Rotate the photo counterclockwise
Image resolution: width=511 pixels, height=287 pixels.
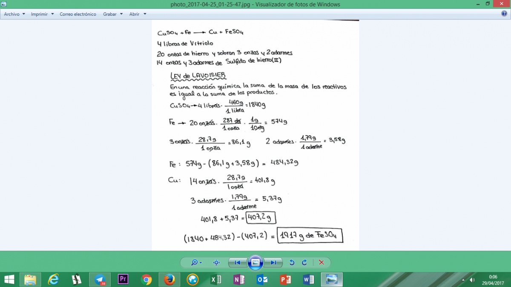click(x=292, y=263)
